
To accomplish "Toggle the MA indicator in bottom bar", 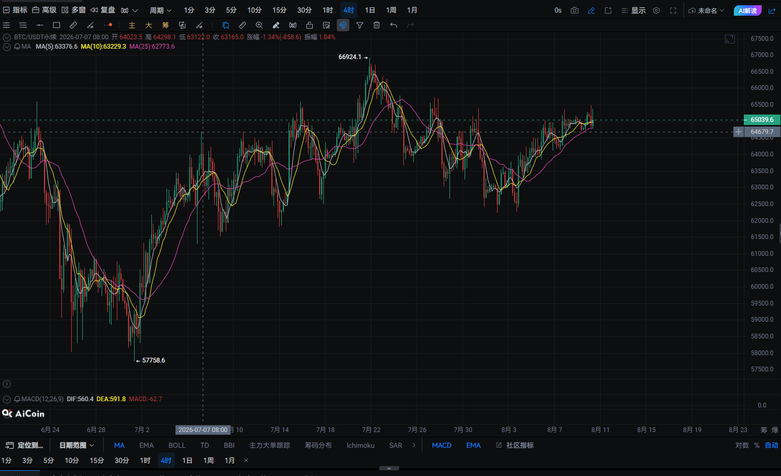I will coord(119,445).
